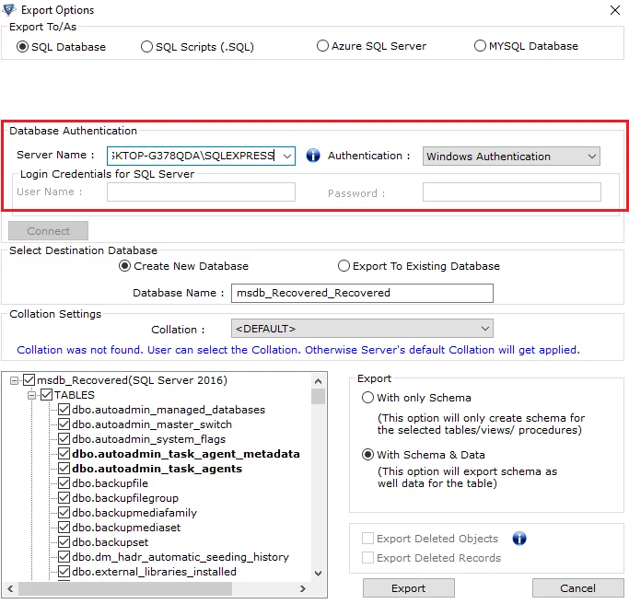This screenshot has width=629, height=604.
Task: Uncheck dbo.external_libraries_installed checkbox
Action: [64, 571]
